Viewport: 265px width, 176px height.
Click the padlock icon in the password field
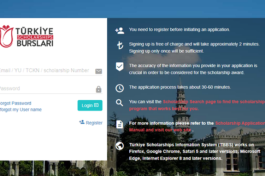(x=99, y=89)
